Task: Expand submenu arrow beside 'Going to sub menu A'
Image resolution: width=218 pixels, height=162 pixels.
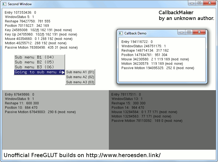Action: tap(63, 72)
